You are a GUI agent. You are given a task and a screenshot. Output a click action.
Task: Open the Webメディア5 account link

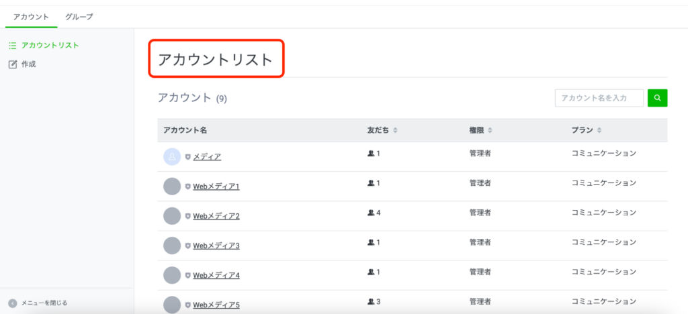[216, 305]
